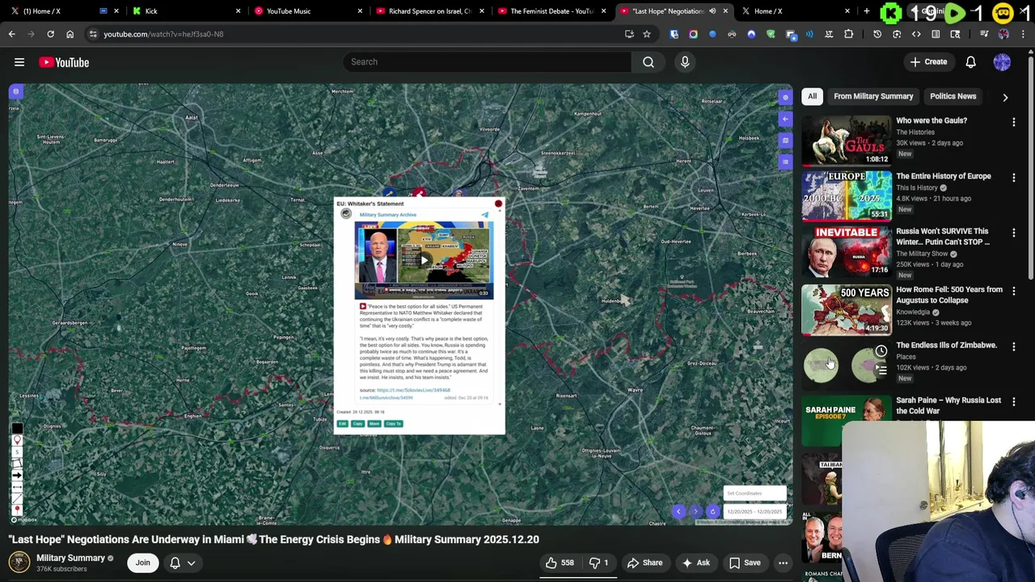
Task: Click the youtube.com address bar
Action: [x=356, y=34]
